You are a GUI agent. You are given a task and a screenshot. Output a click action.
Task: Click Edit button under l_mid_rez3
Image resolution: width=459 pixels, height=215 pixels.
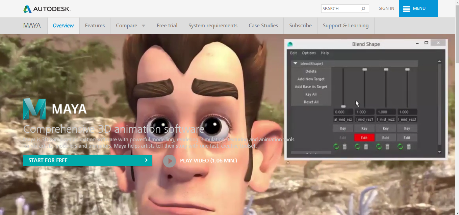[407, 137]
